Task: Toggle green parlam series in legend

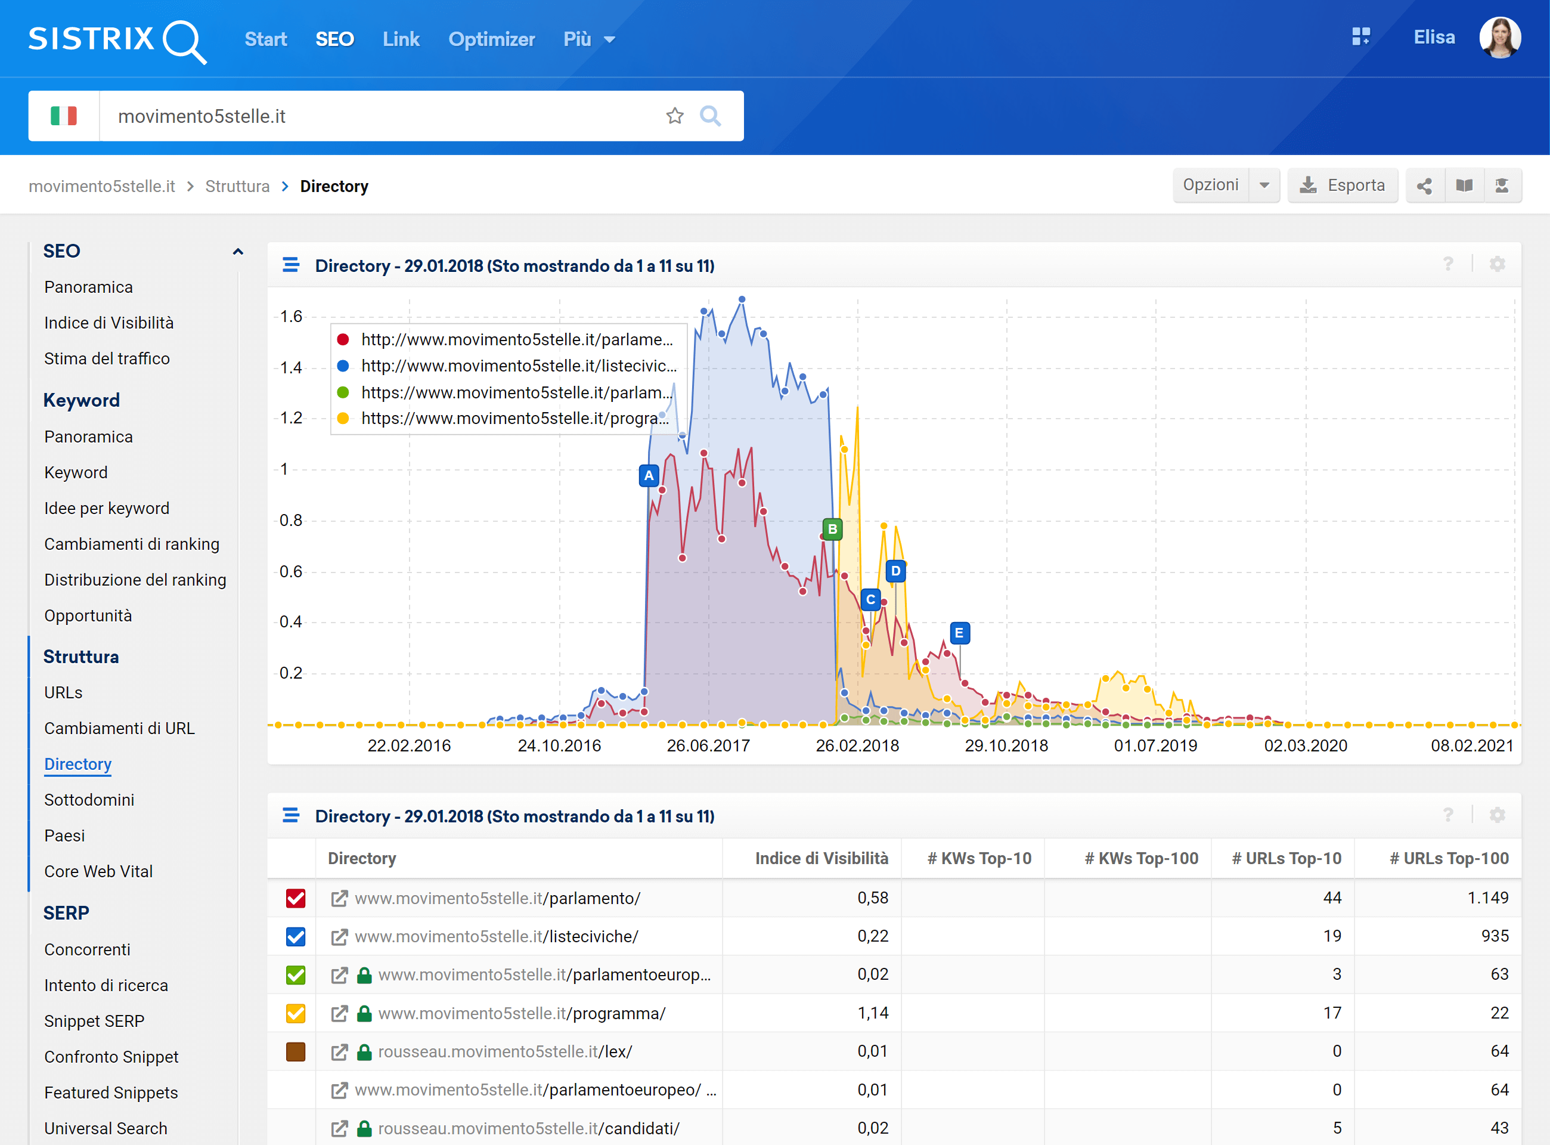Action: [505, 392]
